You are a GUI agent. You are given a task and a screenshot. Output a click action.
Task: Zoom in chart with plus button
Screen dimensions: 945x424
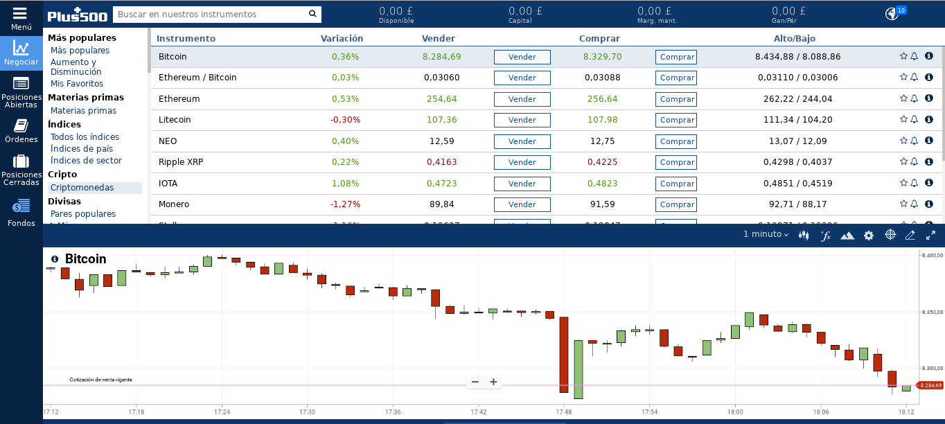(x=493, y=382)
